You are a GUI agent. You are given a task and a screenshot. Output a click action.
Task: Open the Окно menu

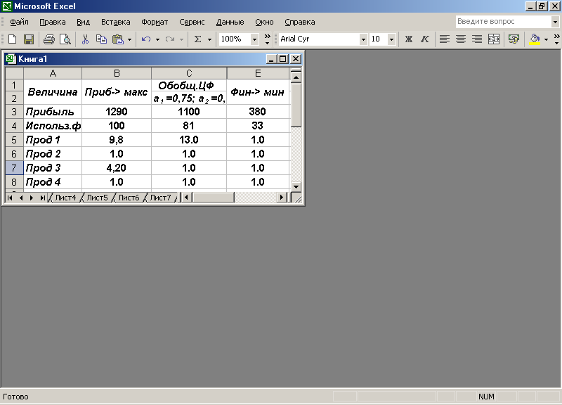coord(265,22)
